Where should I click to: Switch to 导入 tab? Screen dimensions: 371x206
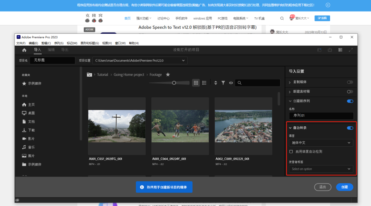[37, 50]
